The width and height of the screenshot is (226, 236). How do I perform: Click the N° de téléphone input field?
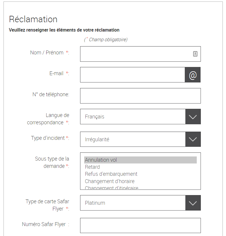click(140, 96)
